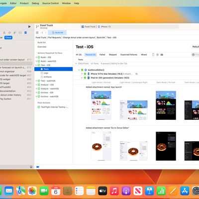Screen dimensions: 199x199
Task: Select the Build 84 editor tab
Action: point(57,32)
